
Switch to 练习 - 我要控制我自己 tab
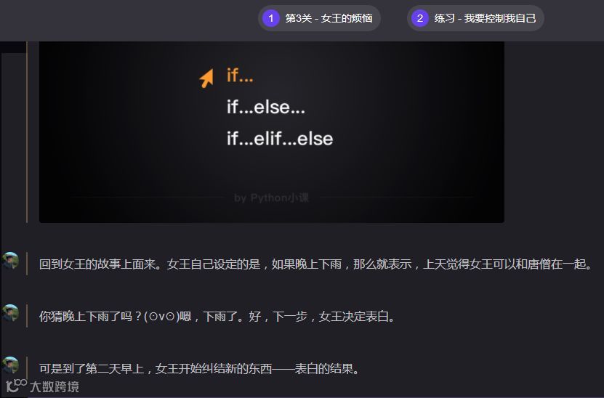(x=475, y=18)
